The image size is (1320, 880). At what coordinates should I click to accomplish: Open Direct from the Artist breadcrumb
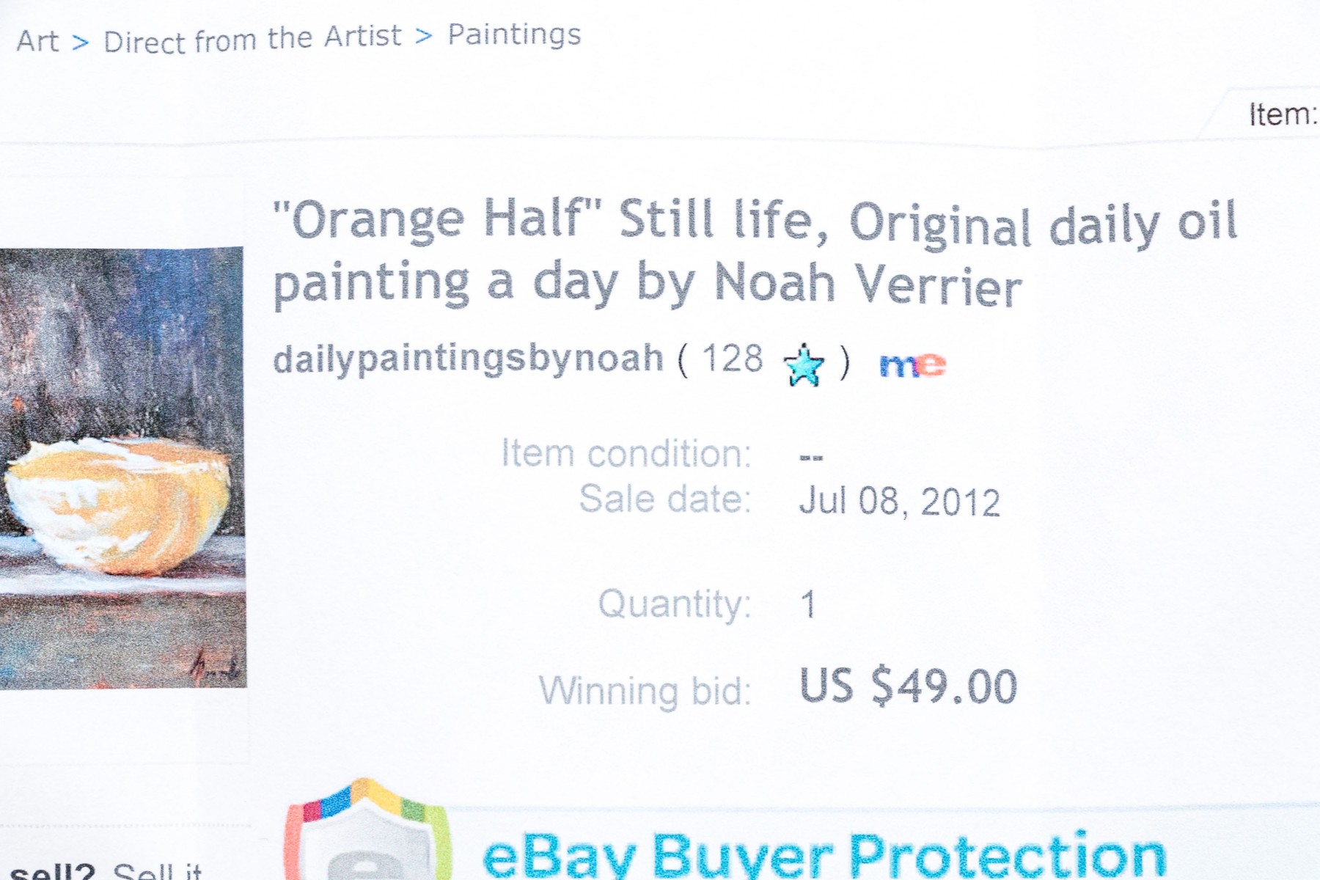(x=252, y=39)
